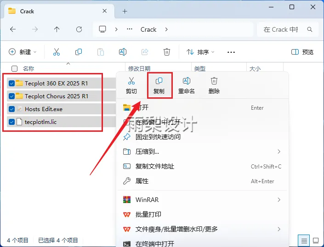Select 固定到快速访问 menu entry
This screenshot has height=247, width=324.
(x=202, y=137)
